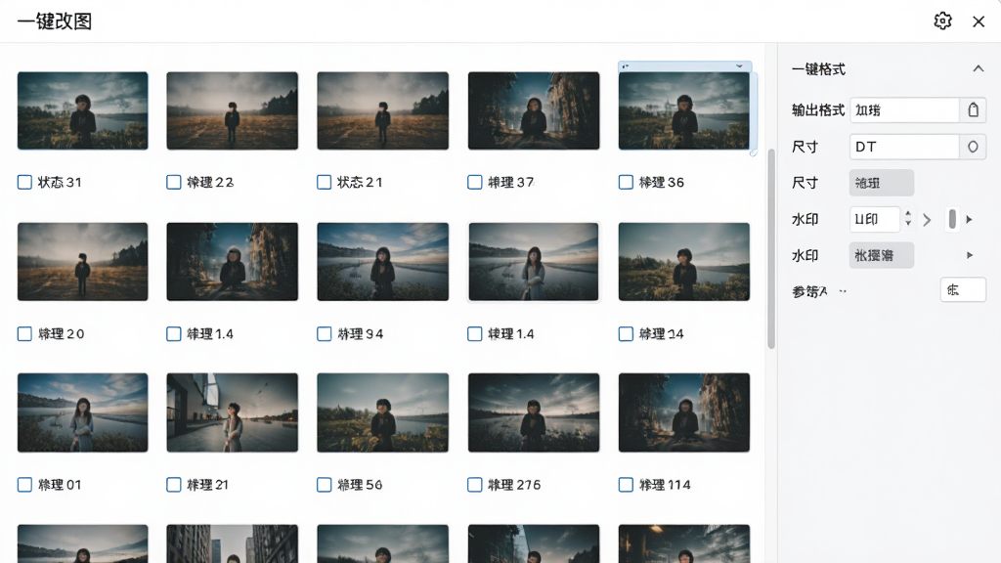Click the play triangle beside the pill slider

(x=969, y=220)
